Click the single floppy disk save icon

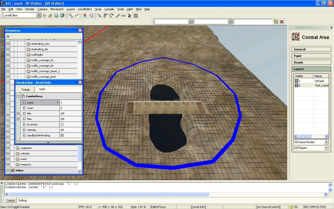pyautogui.click(x=56, y=15)
